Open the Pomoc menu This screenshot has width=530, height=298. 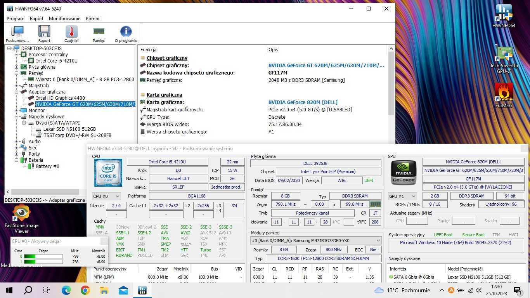click(x=93, y=19)
